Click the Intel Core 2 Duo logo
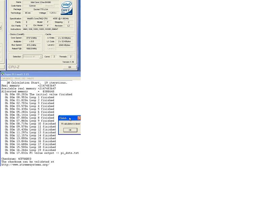Viewport: 261px width, 203px height. point(66,8)
